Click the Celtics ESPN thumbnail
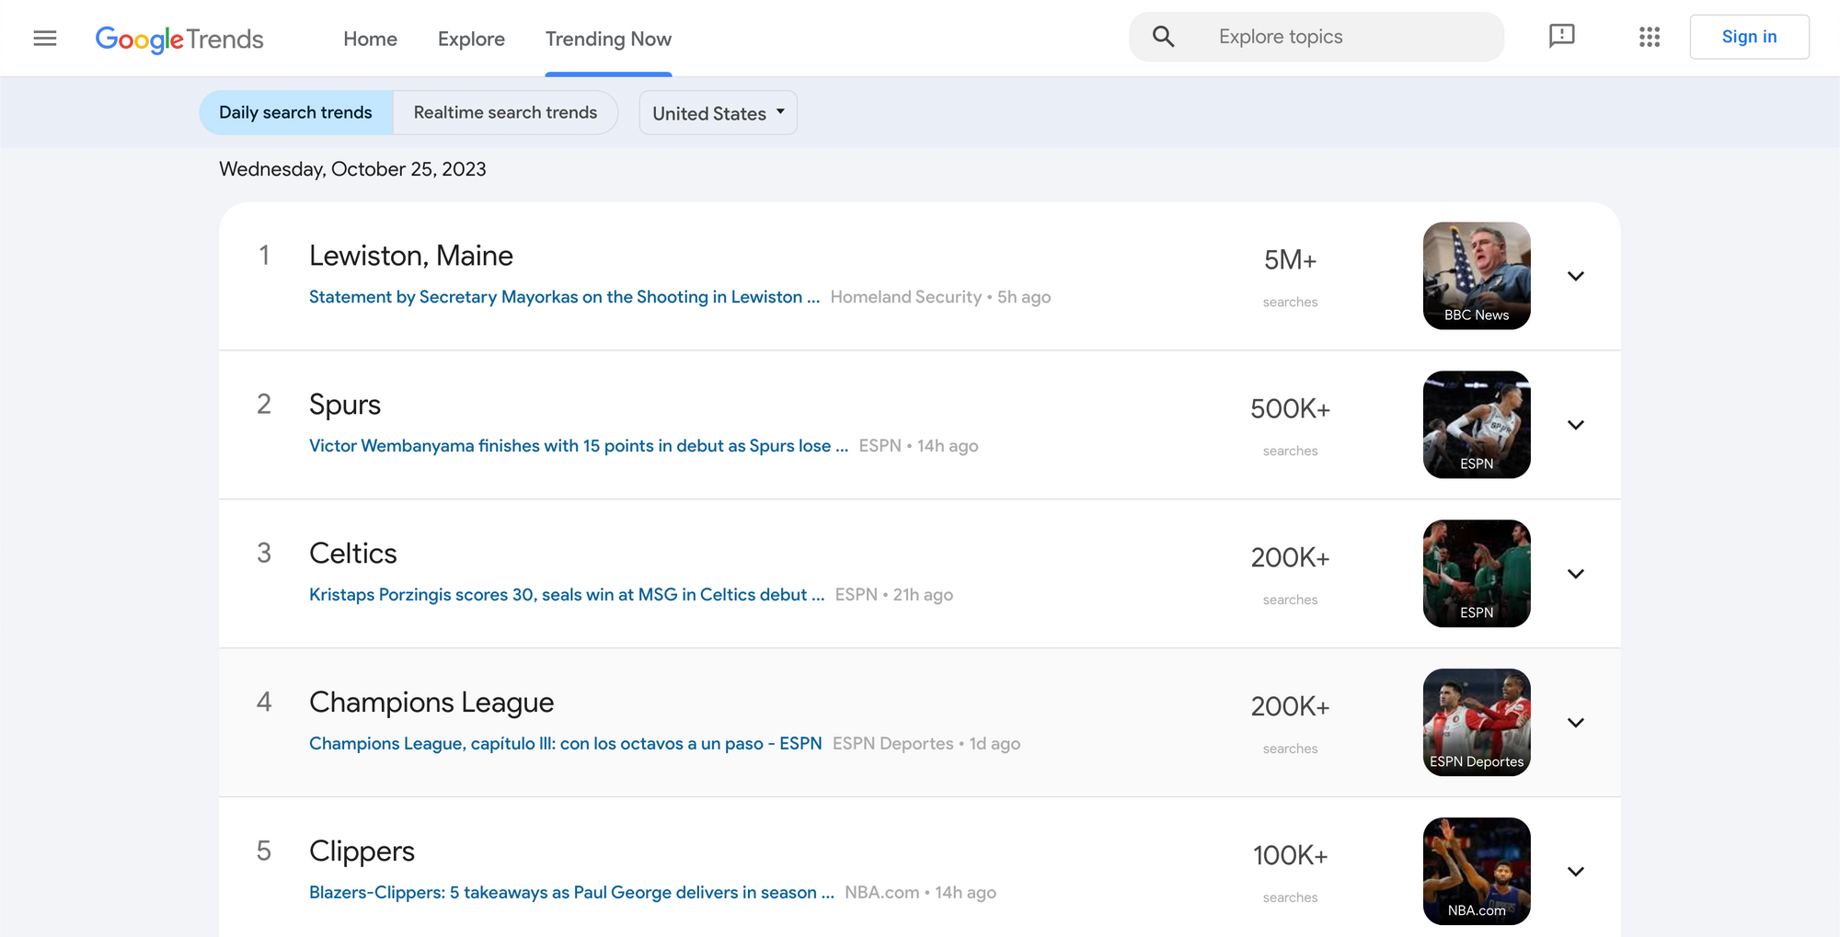1840x937 pixels. [1477, 574]
